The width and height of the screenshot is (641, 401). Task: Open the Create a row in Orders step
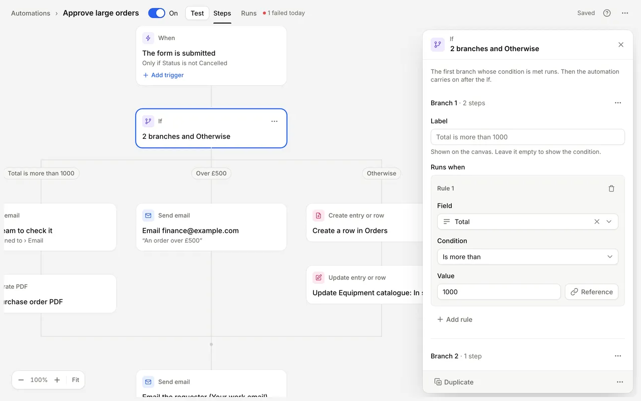pos(365,223)
